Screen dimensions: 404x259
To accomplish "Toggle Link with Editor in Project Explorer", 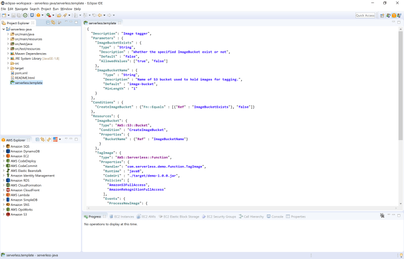I will pos(54,23).
